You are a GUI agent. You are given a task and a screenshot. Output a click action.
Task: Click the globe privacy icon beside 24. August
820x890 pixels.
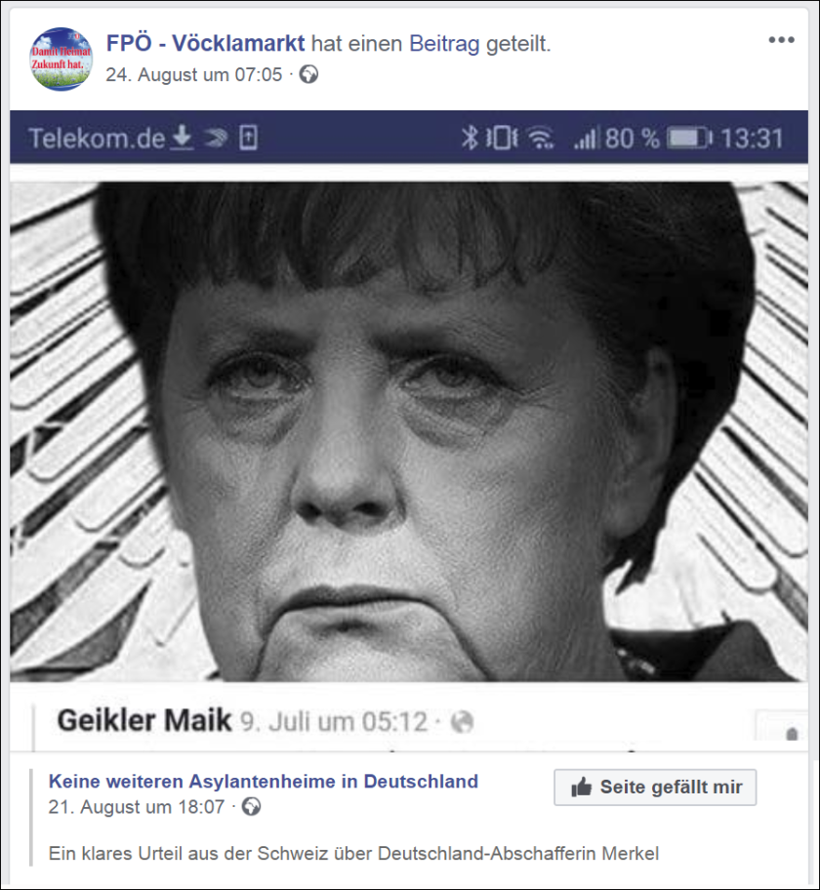point(308,74)
